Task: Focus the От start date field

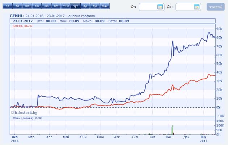Action: pyautogui.click(x=152, y=7)
